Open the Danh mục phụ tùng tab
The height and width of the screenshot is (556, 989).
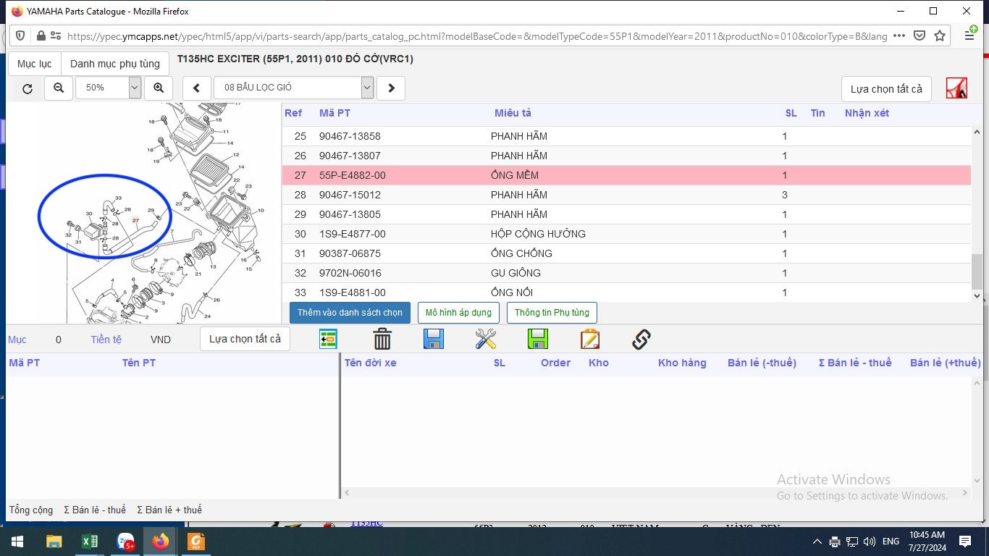tap(115, 64)
